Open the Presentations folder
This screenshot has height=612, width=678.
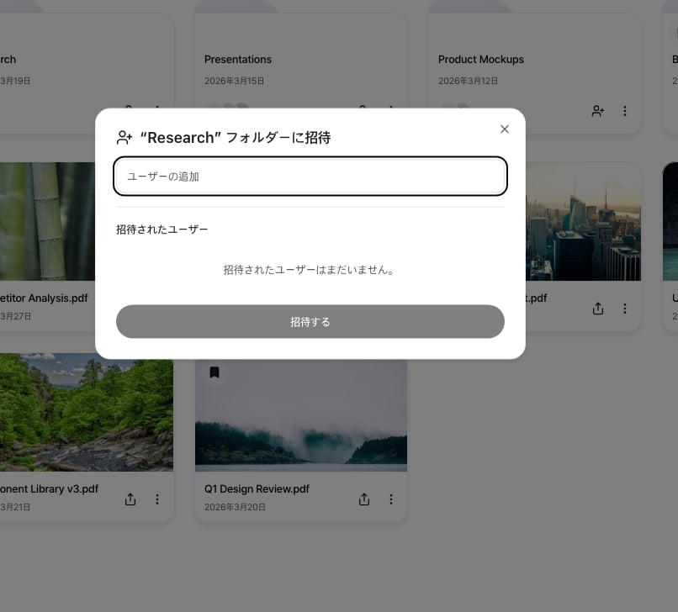(238, 59)
